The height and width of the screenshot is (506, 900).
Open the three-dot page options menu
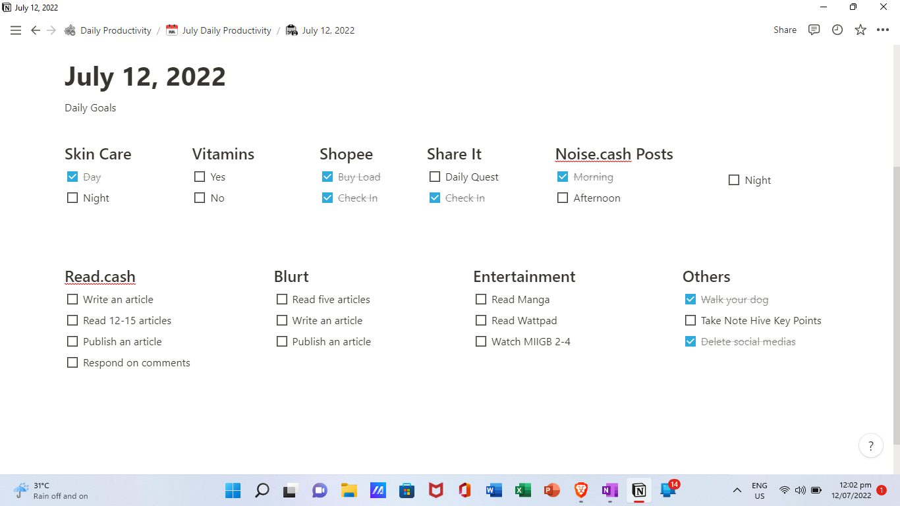883,30
